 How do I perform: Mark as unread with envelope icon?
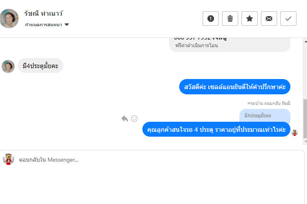tap(269, 19)
